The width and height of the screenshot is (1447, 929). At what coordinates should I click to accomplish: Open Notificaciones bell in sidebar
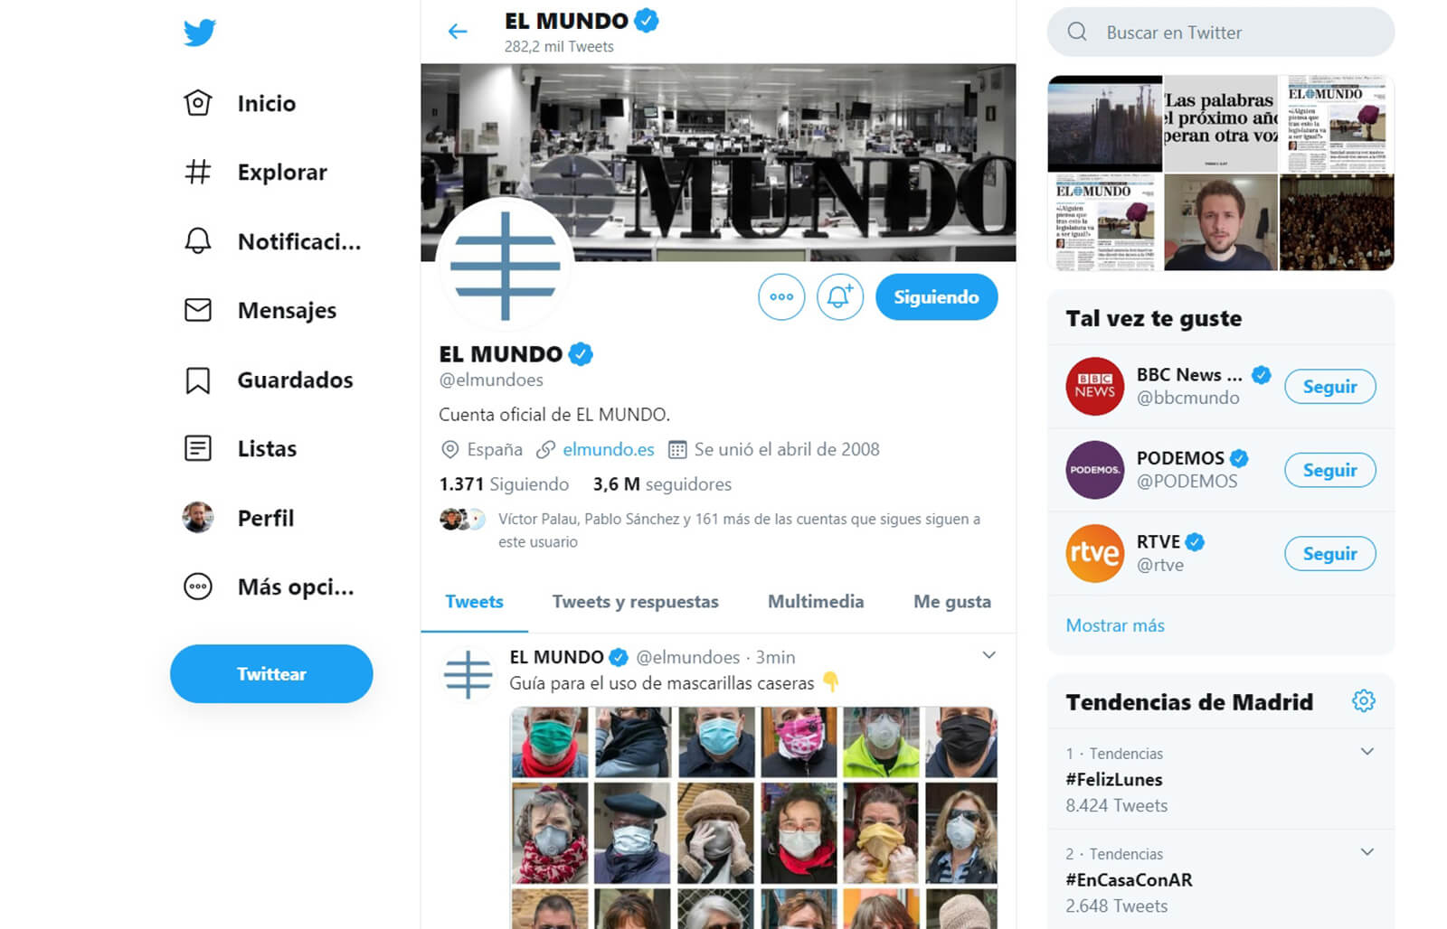point(198,241)
